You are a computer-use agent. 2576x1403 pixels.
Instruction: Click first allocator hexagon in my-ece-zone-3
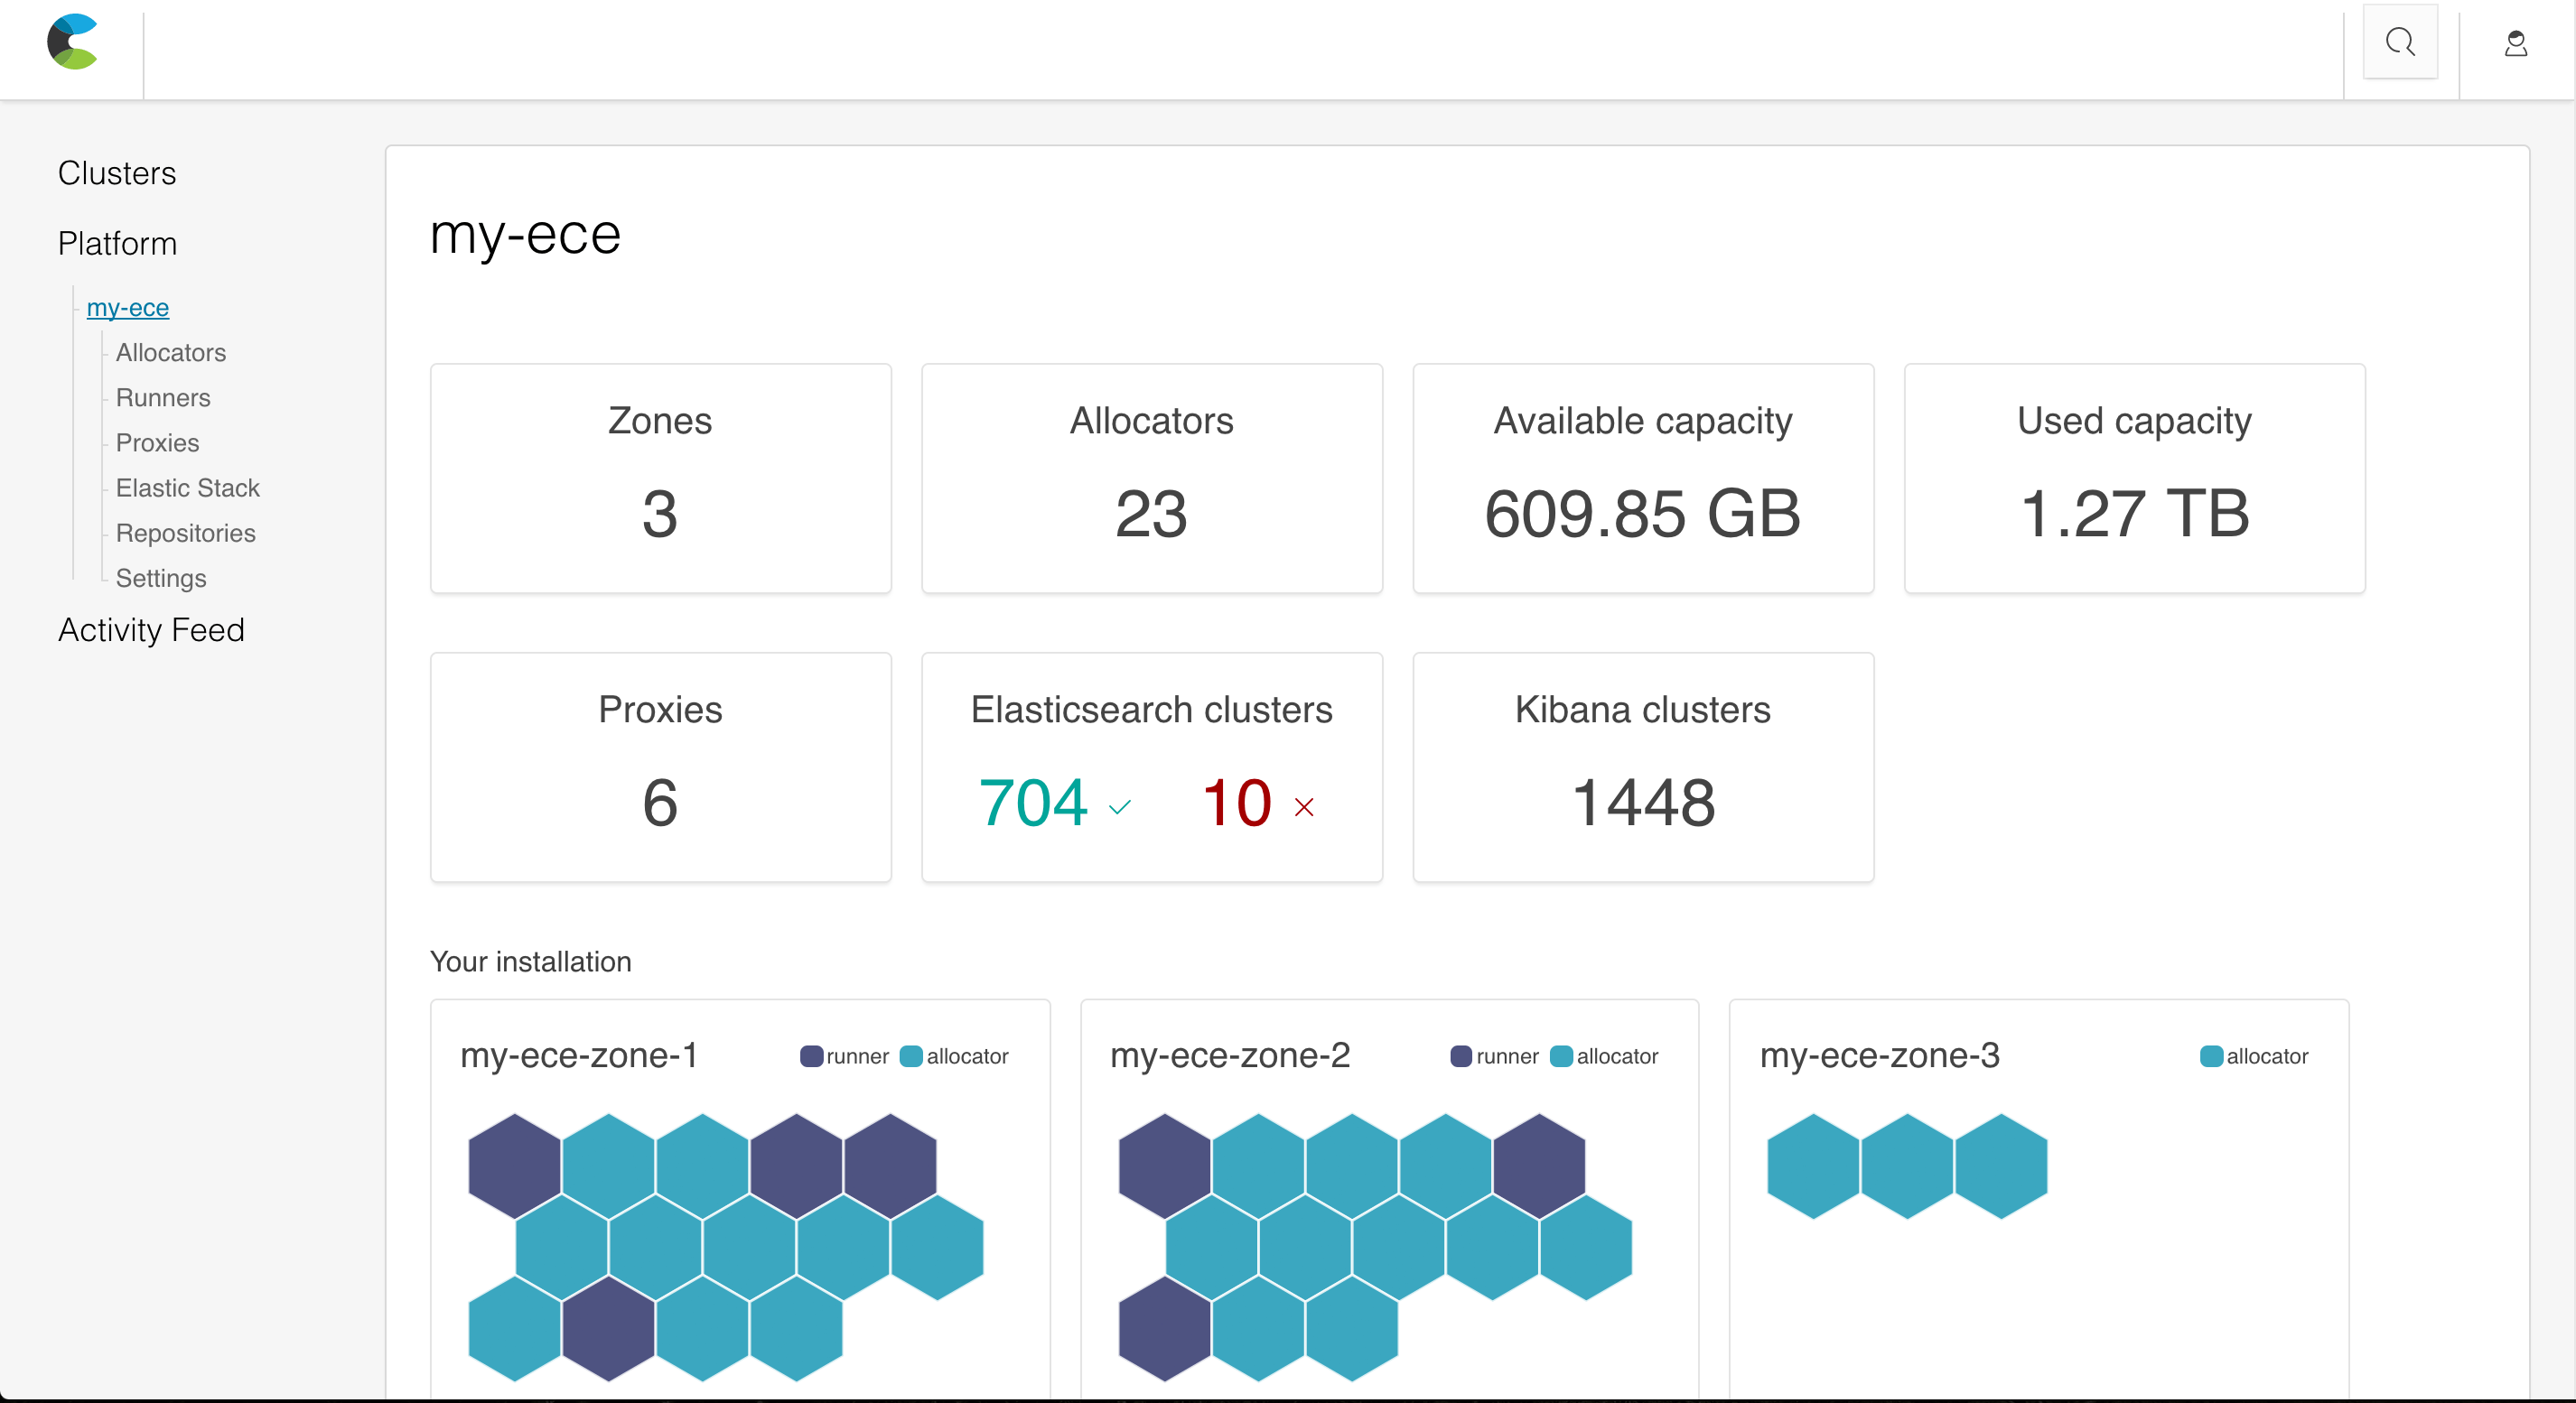pyautogui.click(x=1812, y=1166)
